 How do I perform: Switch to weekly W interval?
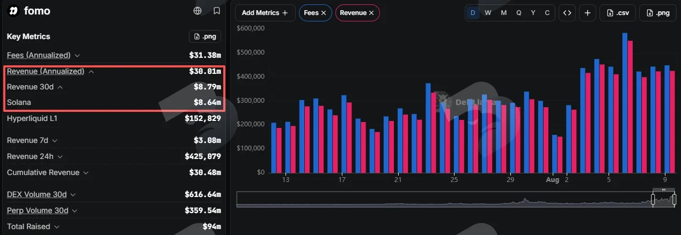[488, 13]
